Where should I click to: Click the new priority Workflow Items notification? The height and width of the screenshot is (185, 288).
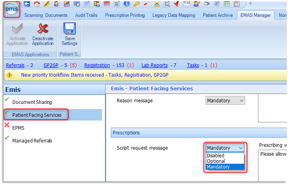[94, 75]
